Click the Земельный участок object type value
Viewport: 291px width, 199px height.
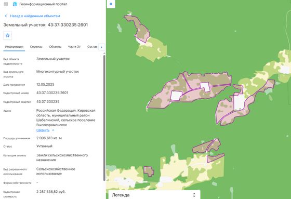click(x=53, y=59)
